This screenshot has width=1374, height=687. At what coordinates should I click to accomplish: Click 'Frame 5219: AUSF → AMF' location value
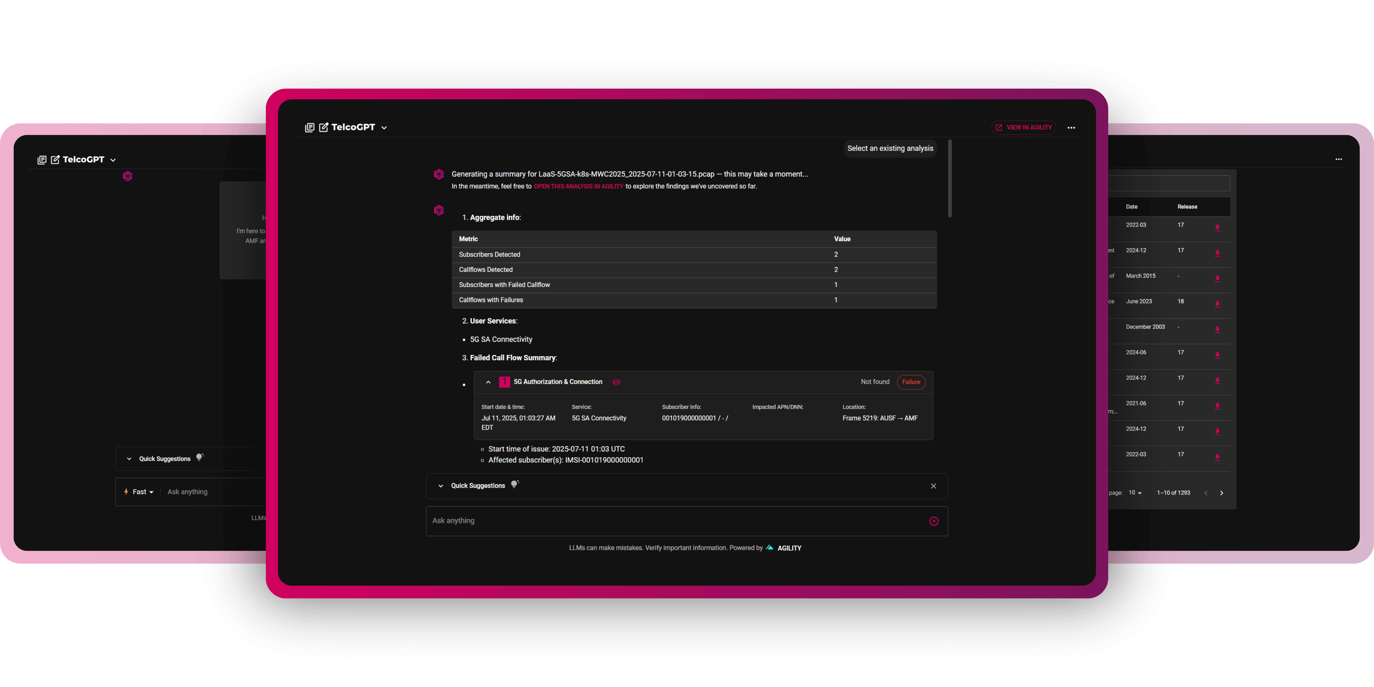(x=880, y=418)
